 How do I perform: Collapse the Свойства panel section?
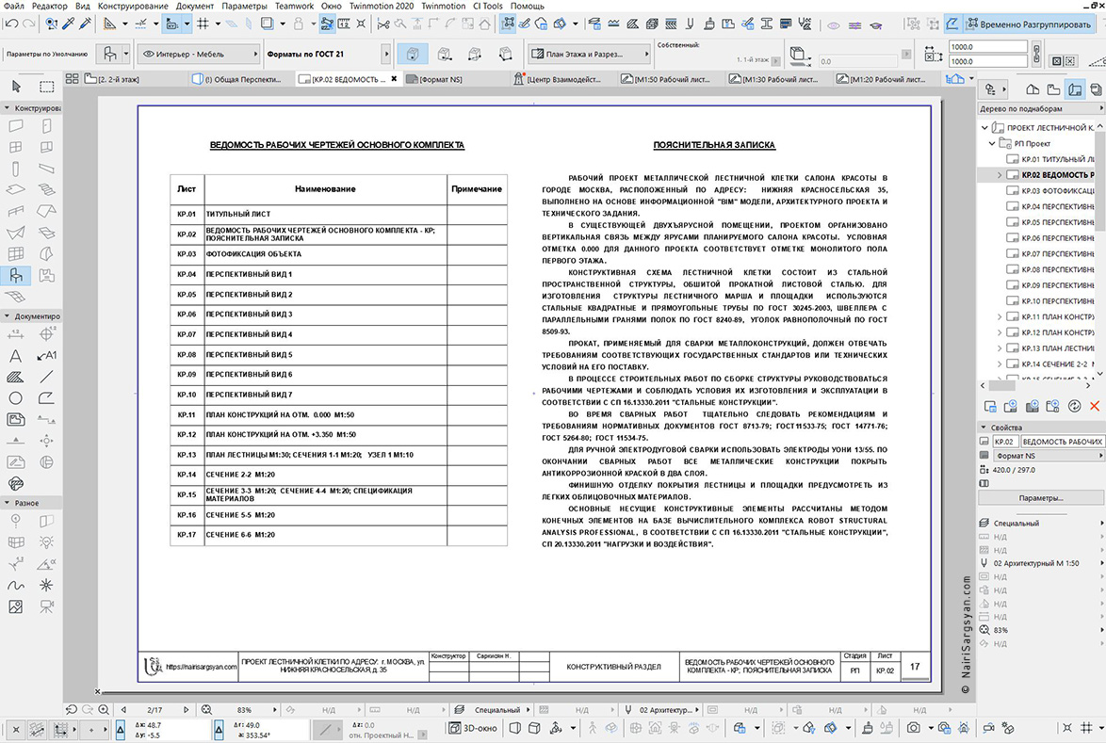(x=984, y=428)
